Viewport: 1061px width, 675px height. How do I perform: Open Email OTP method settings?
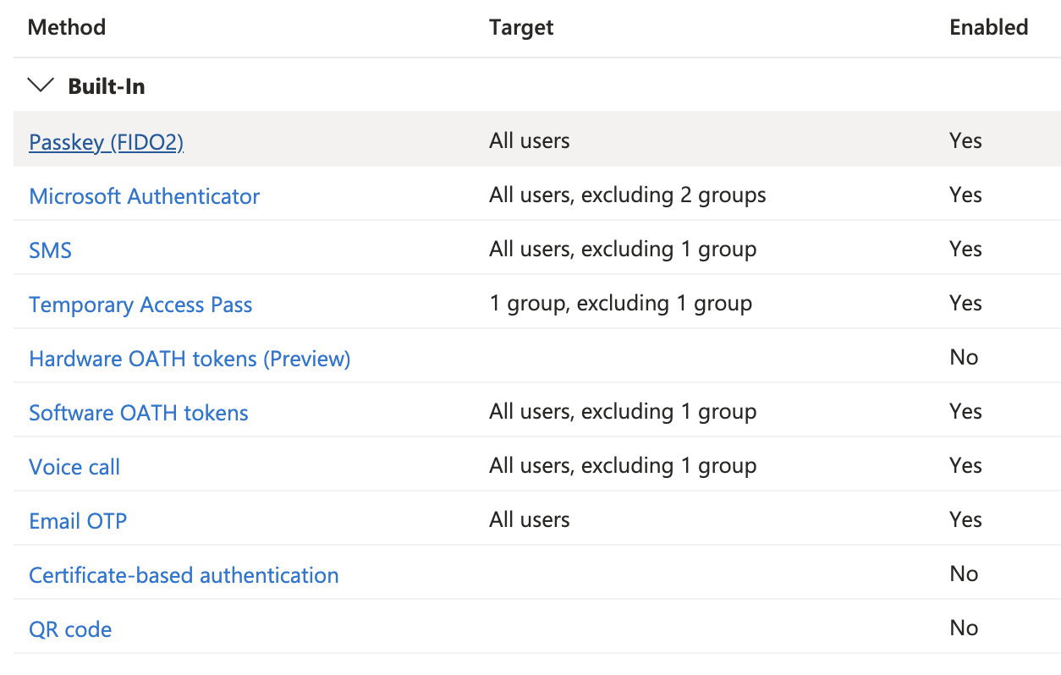[x=78, y=520]
